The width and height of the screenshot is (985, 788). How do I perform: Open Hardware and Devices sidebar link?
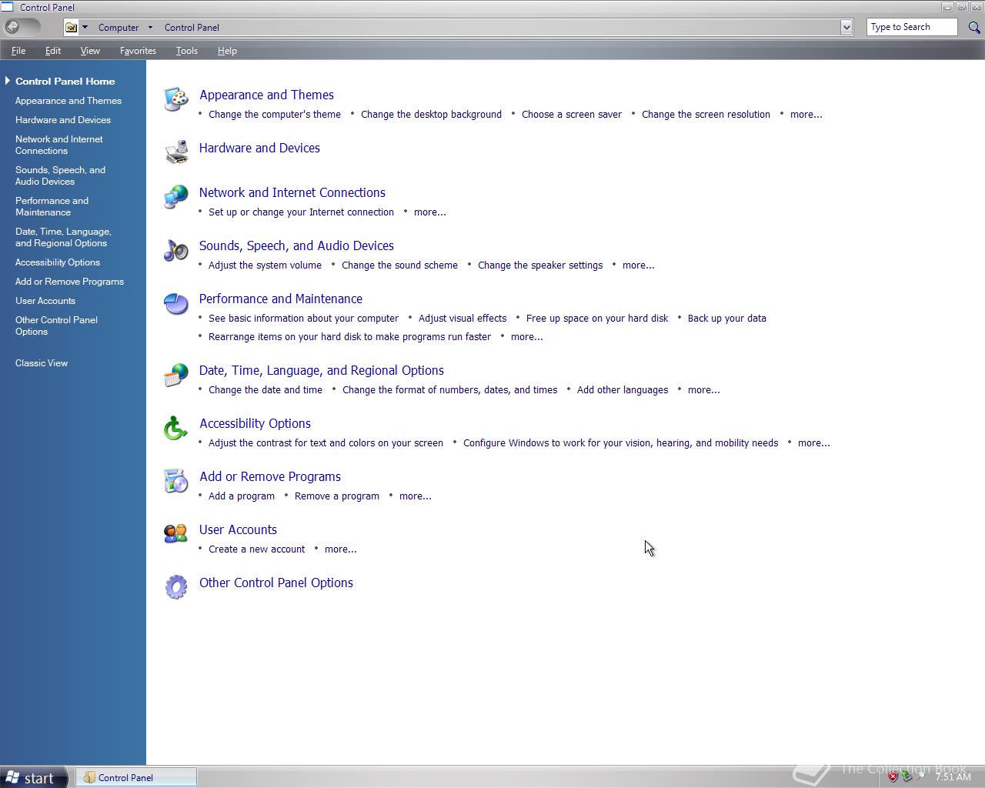pos(63,119)
